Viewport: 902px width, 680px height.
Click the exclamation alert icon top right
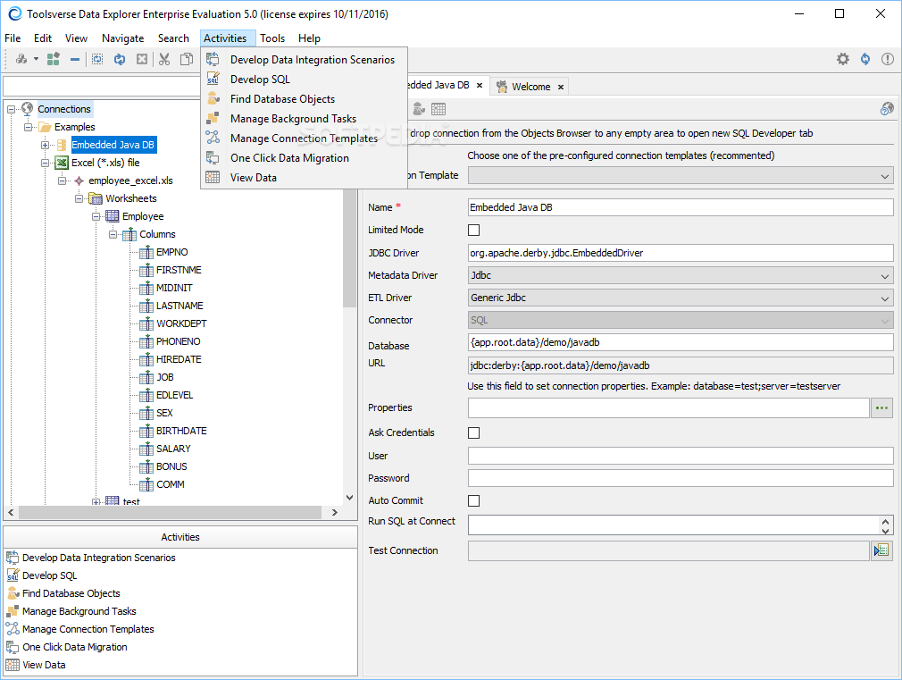pos(888,59)
